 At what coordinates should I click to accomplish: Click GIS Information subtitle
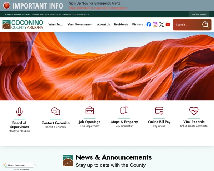tap(124, 126)
